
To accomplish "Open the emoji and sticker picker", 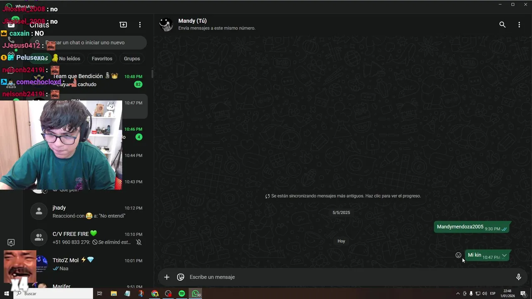I will (x=181, y=277).
